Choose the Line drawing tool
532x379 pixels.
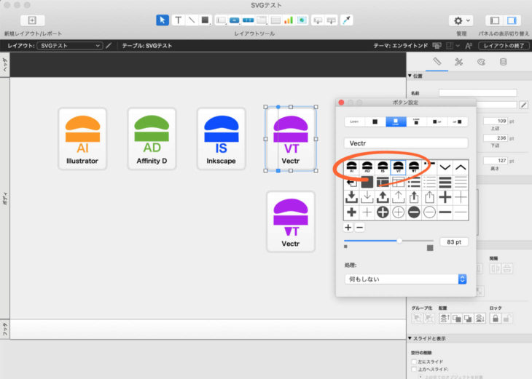pos(192,20)
